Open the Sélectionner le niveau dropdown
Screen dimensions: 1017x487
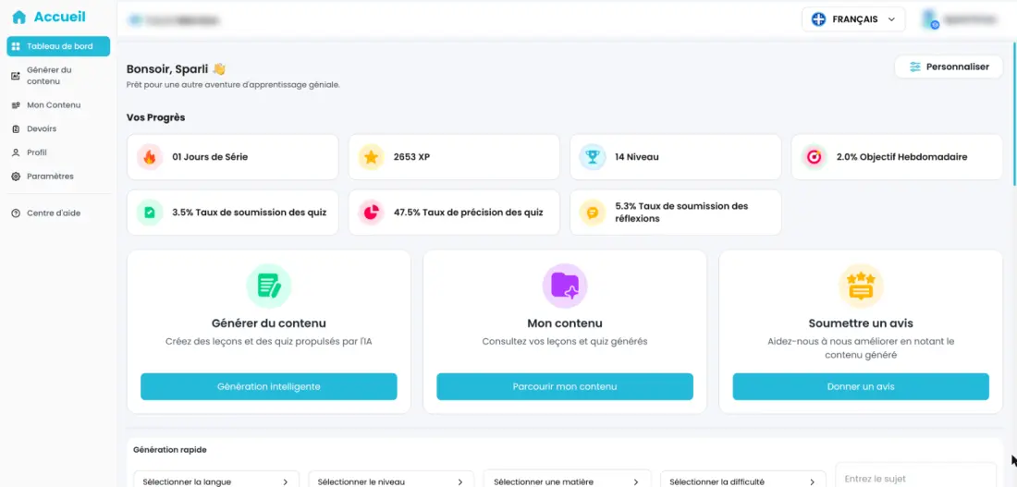[392, 480]
